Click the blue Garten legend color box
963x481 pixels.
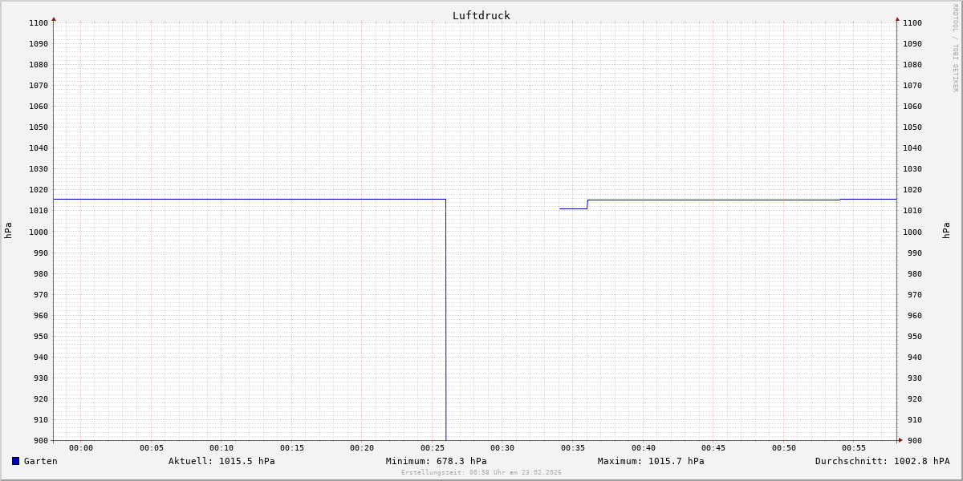pos(15,461)
